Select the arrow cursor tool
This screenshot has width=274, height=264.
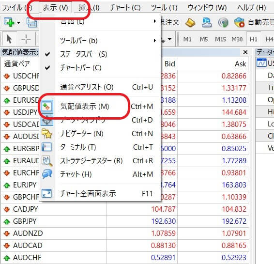[9, 39]
